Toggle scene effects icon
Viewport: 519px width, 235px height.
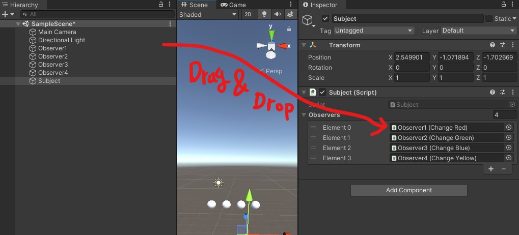pos(290,14)
